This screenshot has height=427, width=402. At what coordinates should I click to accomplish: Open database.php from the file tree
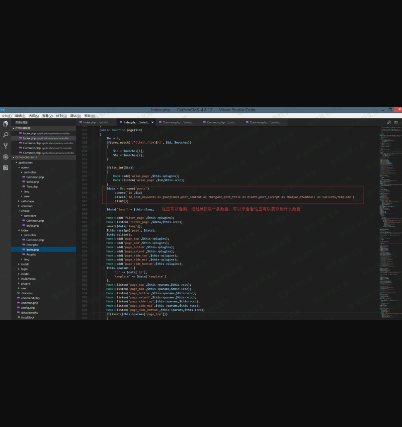pyautogui.click(x=29, y=312)
